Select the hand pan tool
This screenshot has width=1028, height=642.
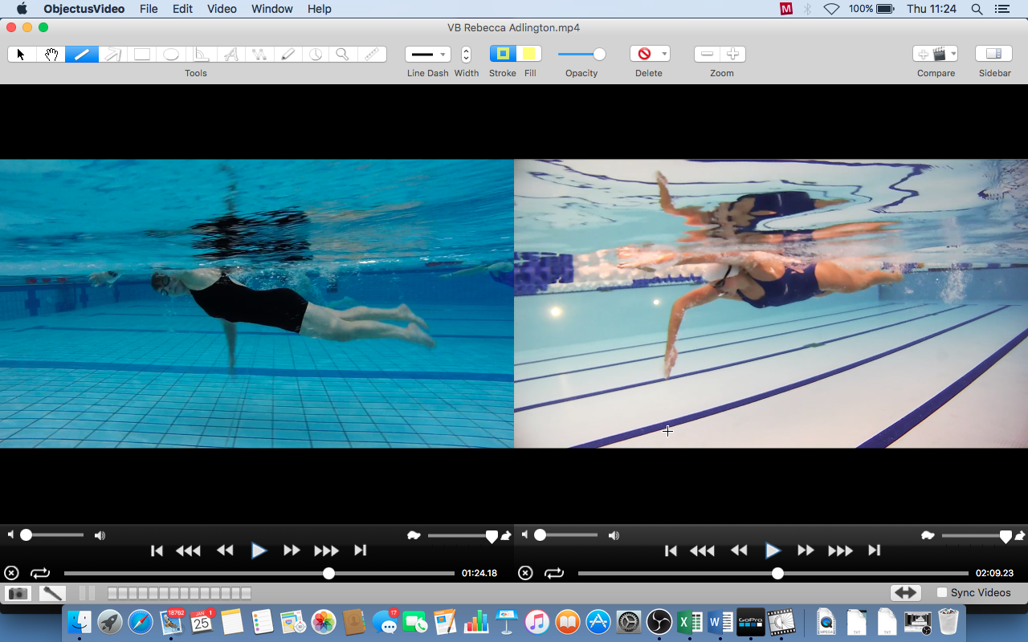click(51, 55)
